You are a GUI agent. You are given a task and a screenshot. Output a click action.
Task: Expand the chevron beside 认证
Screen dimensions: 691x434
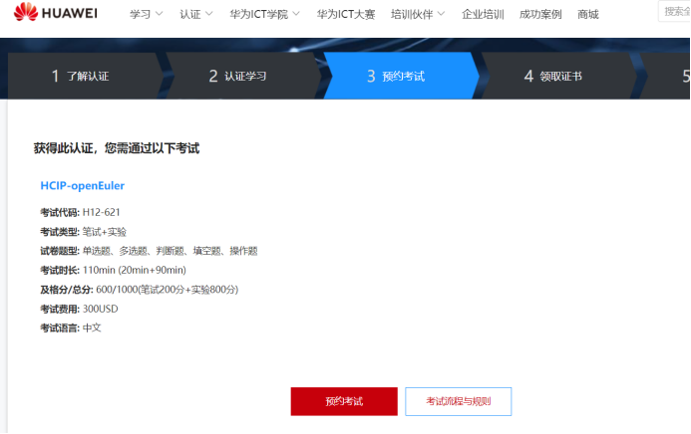(x=209, y=14)
